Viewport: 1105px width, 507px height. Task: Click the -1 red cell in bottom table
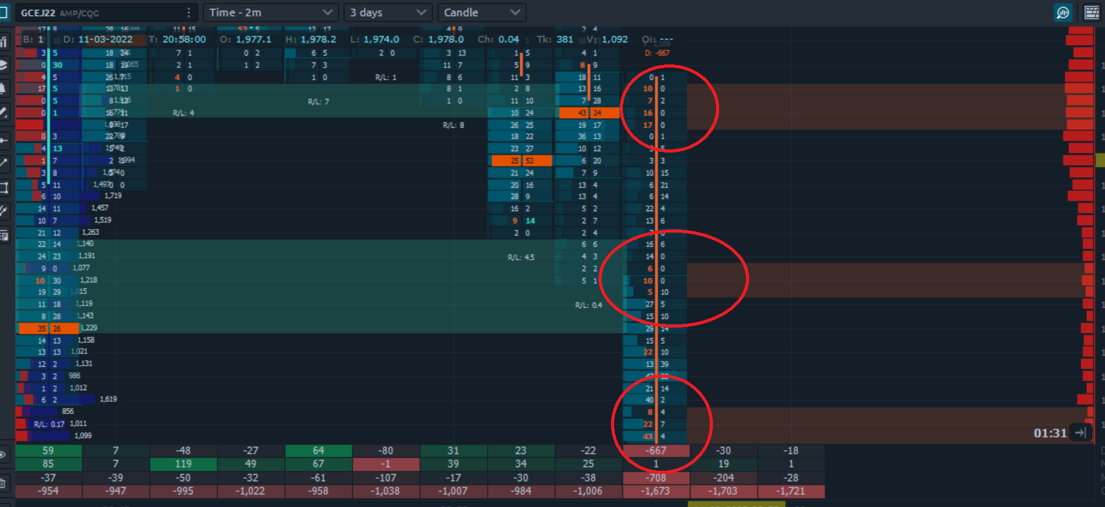click(x=386, y=464)
